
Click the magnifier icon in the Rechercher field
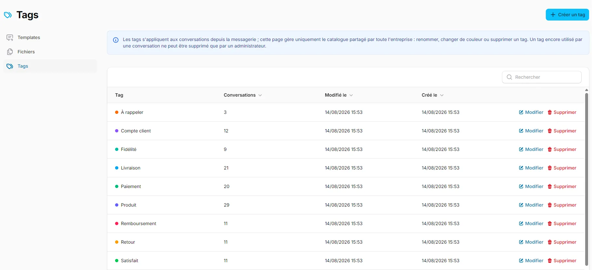tap(509, 77)
